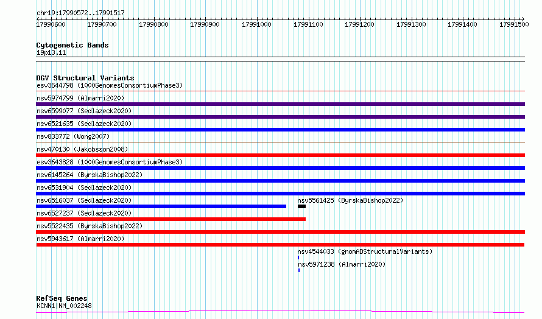
Task: Click the 19p13.11 cytogenetic band bar
Action: (280, 59)
